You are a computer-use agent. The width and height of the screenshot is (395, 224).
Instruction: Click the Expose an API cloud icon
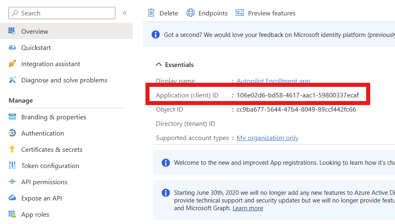(x=12, y=198)
